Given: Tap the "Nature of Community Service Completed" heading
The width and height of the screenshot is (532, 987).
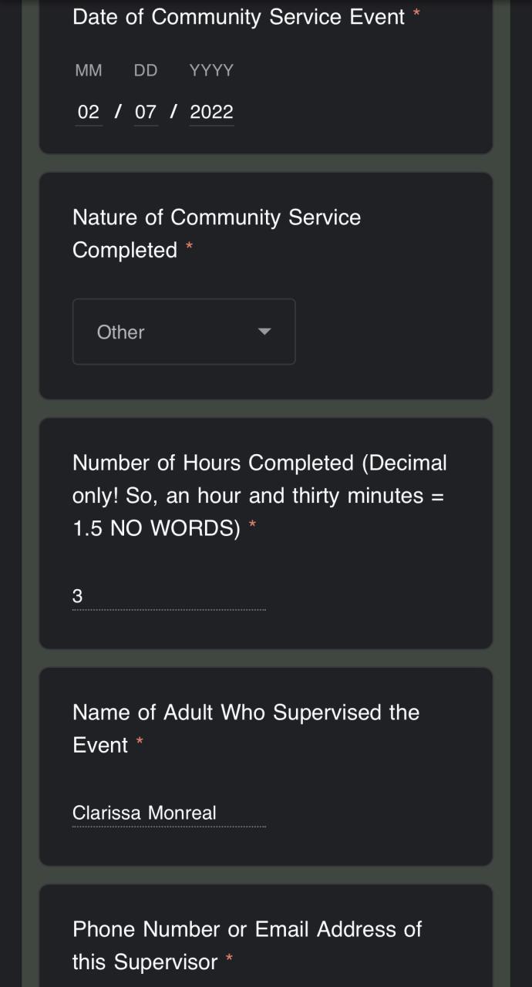Looking at the screenshot, I should pyautogui.click(x=216, y=234).
